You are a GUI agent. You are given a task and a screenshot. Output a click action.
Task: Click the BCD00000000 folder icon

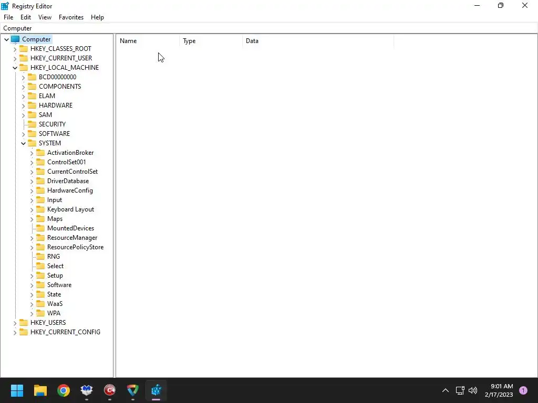coord(32,77)
